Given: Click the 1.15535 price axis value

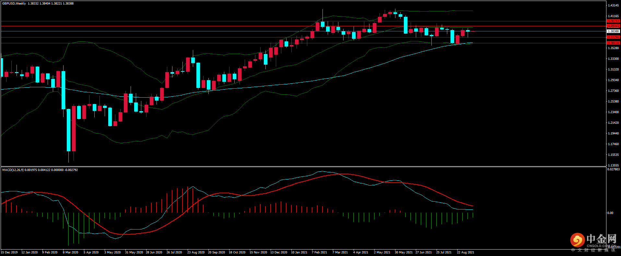Looking at the screenshot, I should coord(613,155).
